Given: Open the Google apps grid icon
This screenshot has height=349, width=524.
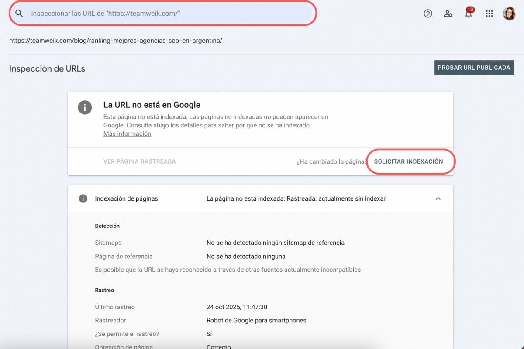Looking at the screenshot, I should point(489,14).
